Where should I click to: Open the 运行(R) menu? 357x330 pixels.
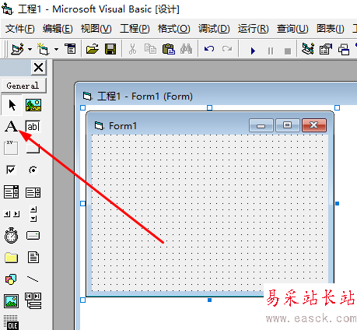point(254,29)
